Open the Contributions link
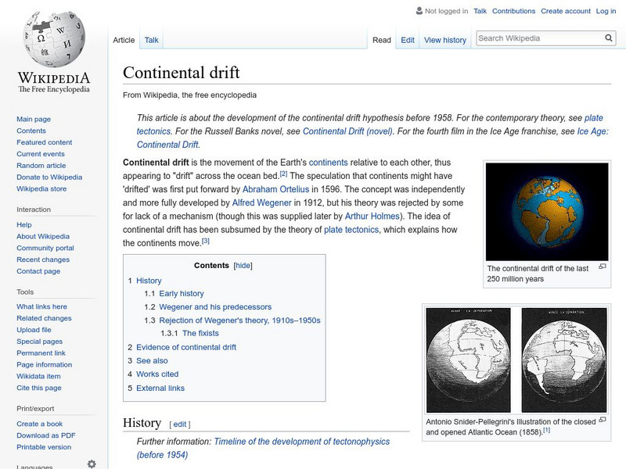The image size is (626, 469). point(513,11)
